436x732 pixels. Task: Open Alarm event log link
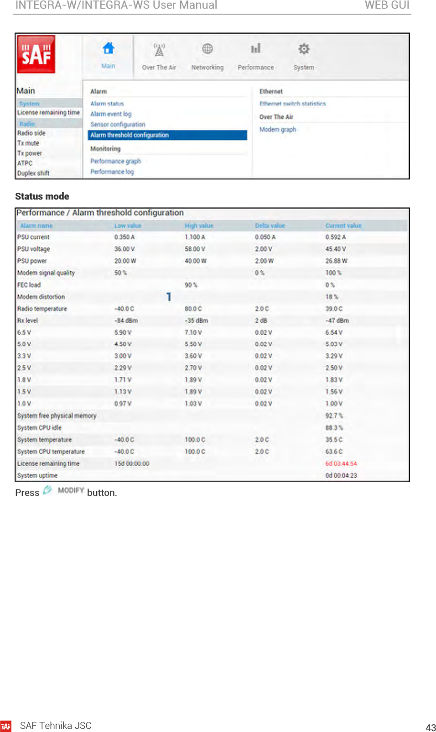click(x=111, y=114)
